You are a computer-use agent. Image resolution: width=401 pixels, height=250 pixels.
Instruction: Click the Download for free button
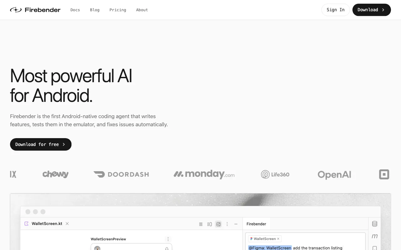(x=41, y=144)
